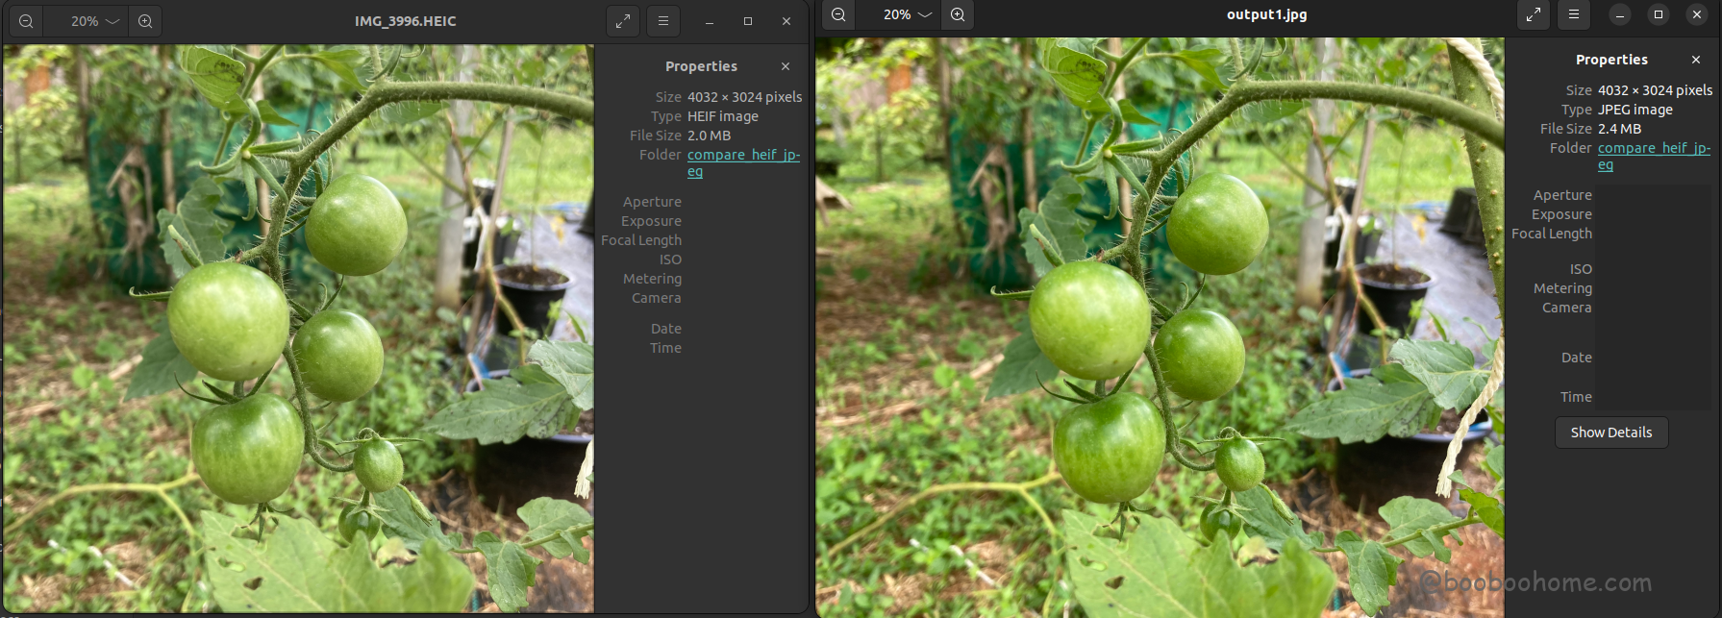
Task: Click the Show Details button
Action: tap(1611, 433)
